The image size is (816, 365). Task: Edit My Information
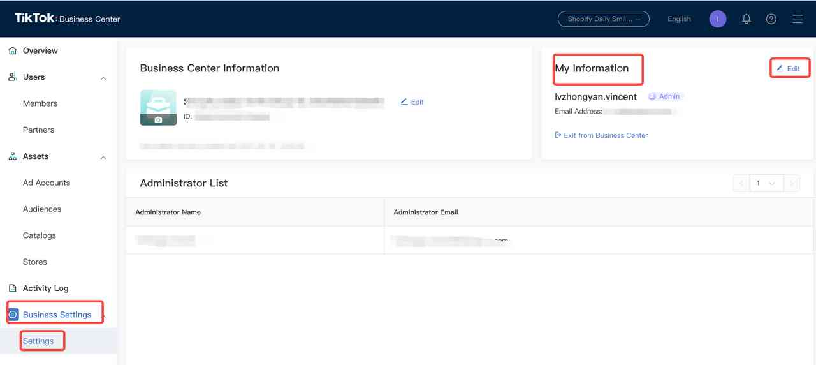tap(789, 68)
